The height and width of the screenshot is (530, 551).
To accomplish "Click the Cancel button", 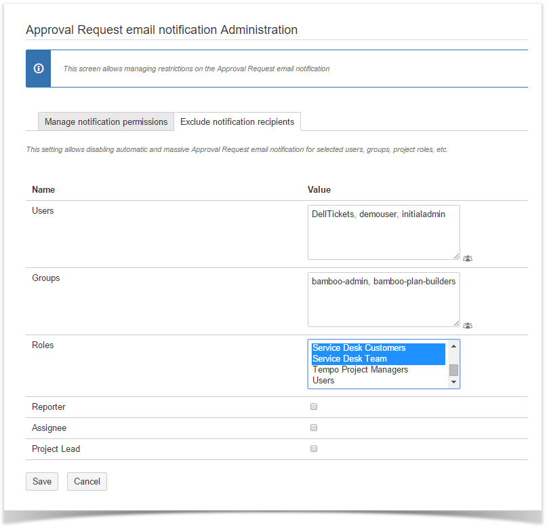I will [87, 482].
